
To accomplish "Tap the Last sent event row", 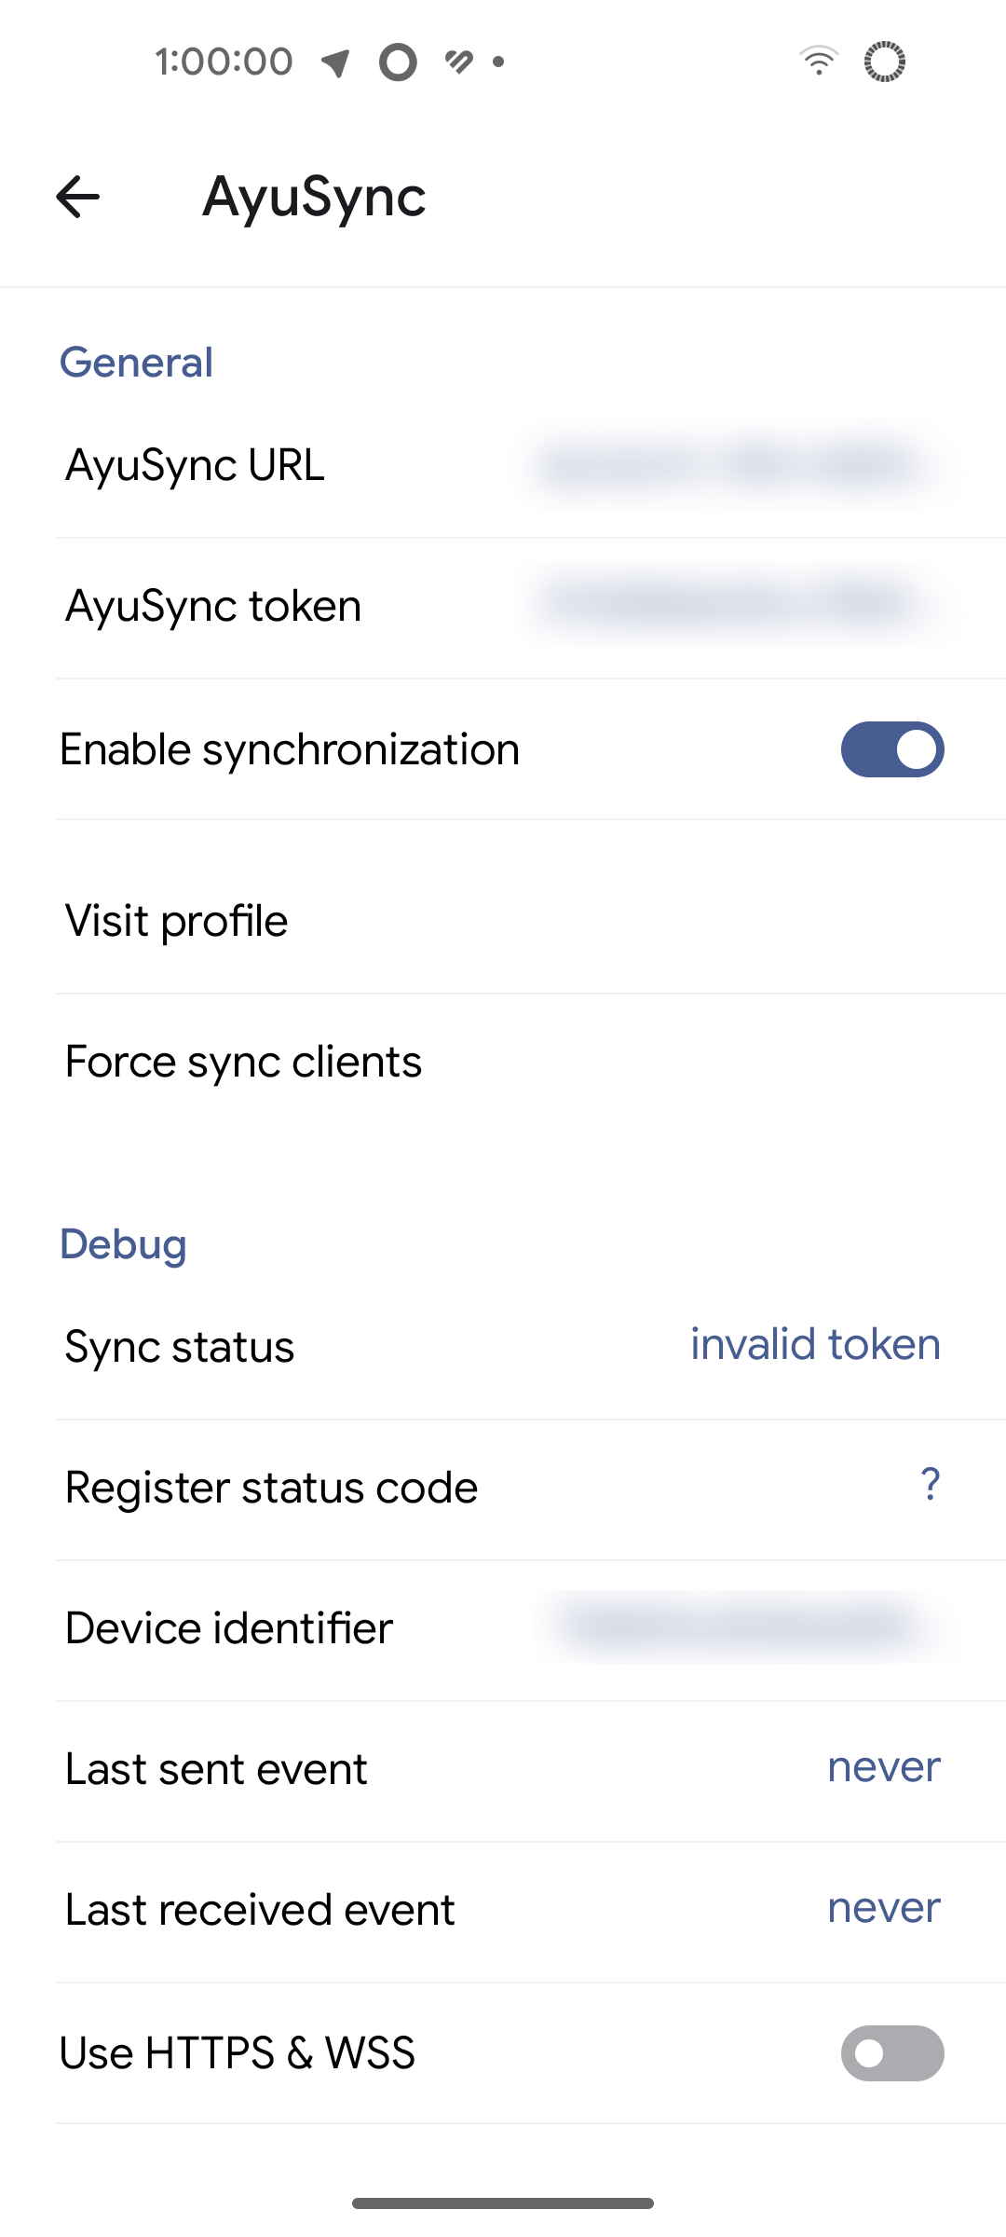I will pyautogui.click(x=503, y=1769).
